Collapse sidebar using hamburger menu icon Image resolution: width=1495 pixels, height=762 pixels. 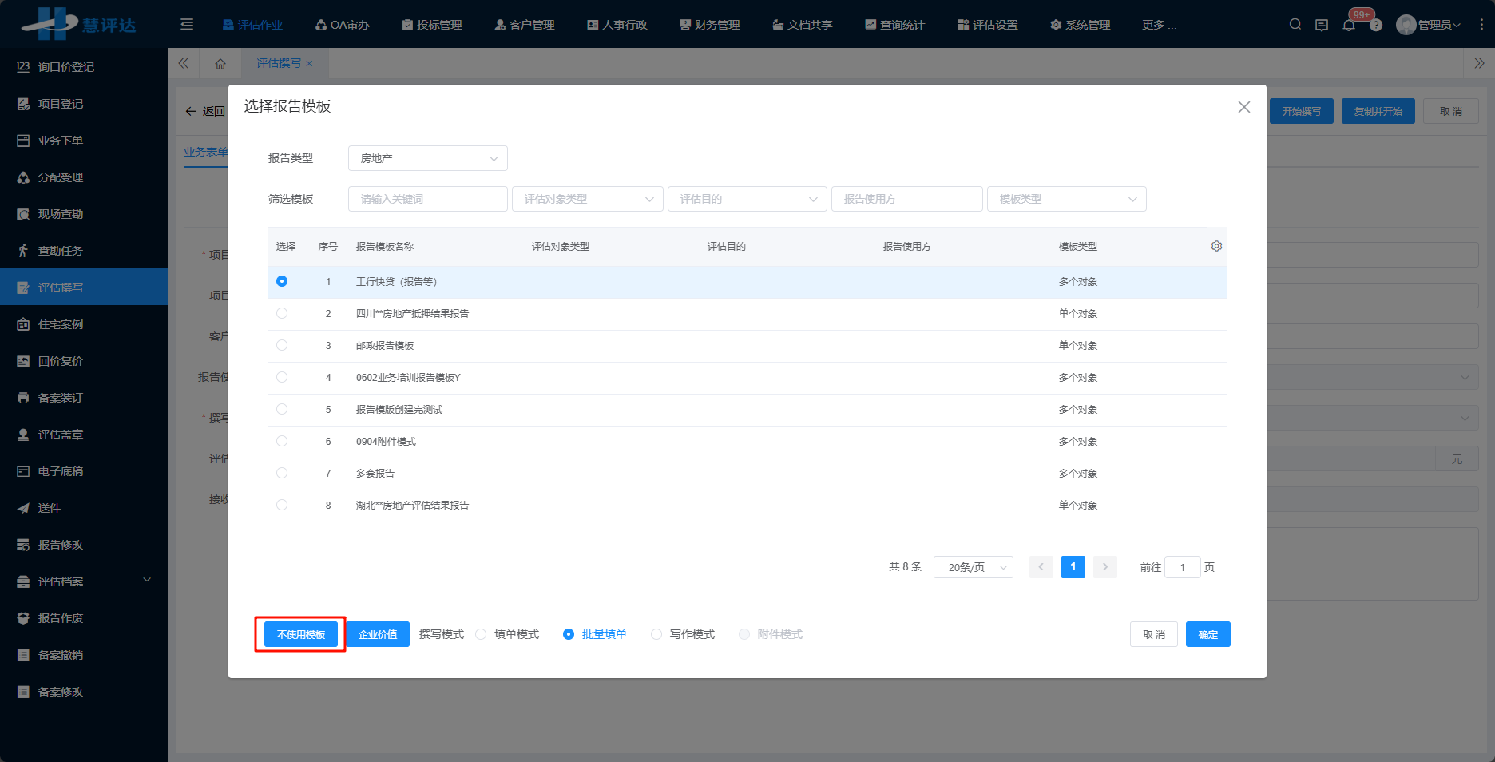point(187,25)
